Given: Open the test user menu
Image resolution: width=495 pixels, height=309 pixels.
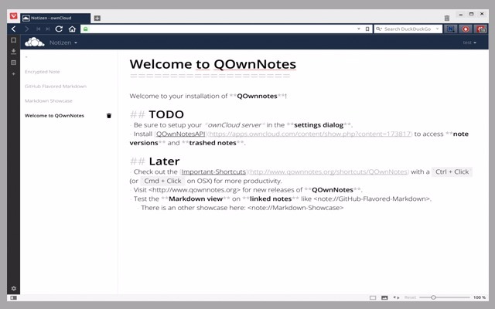Looking at the screenshot, I should 469,42.
